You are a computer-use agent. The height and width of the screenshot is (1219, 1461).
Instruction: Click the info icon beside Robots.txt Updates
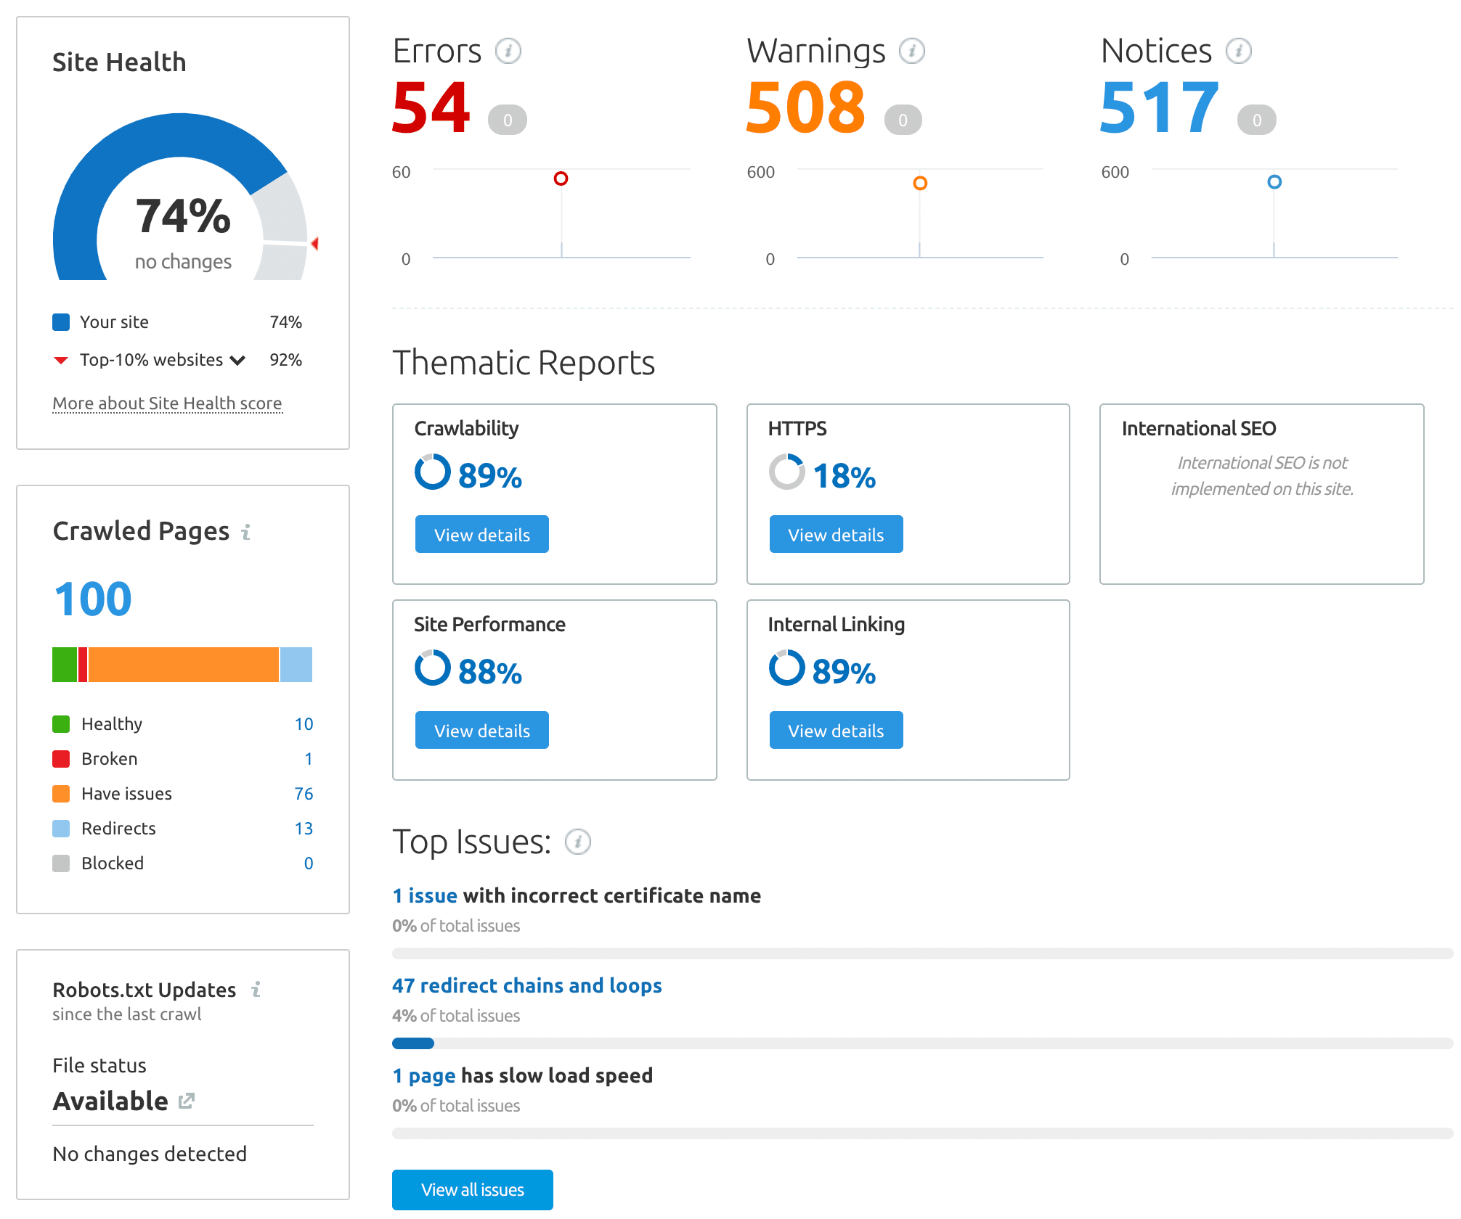click(x=256, y=990)
